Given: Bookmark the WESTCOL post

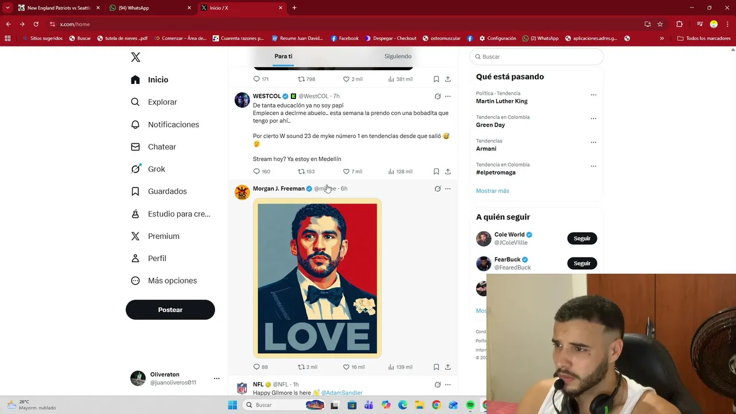Looking at the screenshot, I should 436,171.
